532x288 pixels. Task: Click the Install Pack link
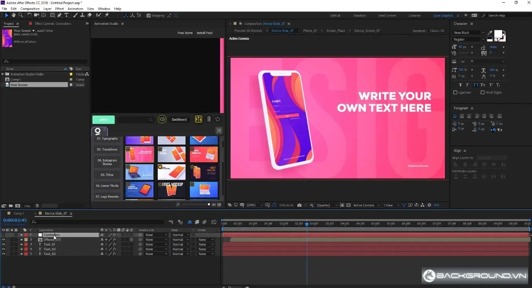tap(204, 33)
